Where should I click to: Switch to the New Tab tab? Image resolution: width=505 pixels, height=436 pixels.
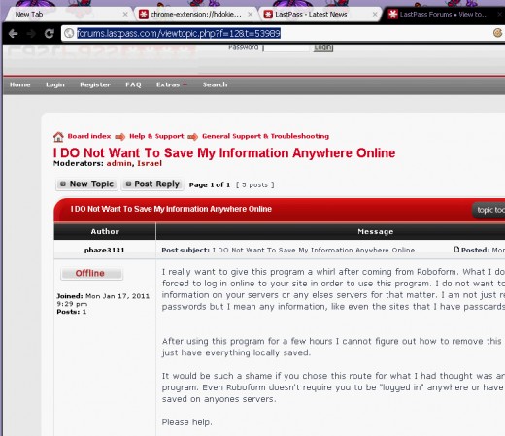point(68,15)
